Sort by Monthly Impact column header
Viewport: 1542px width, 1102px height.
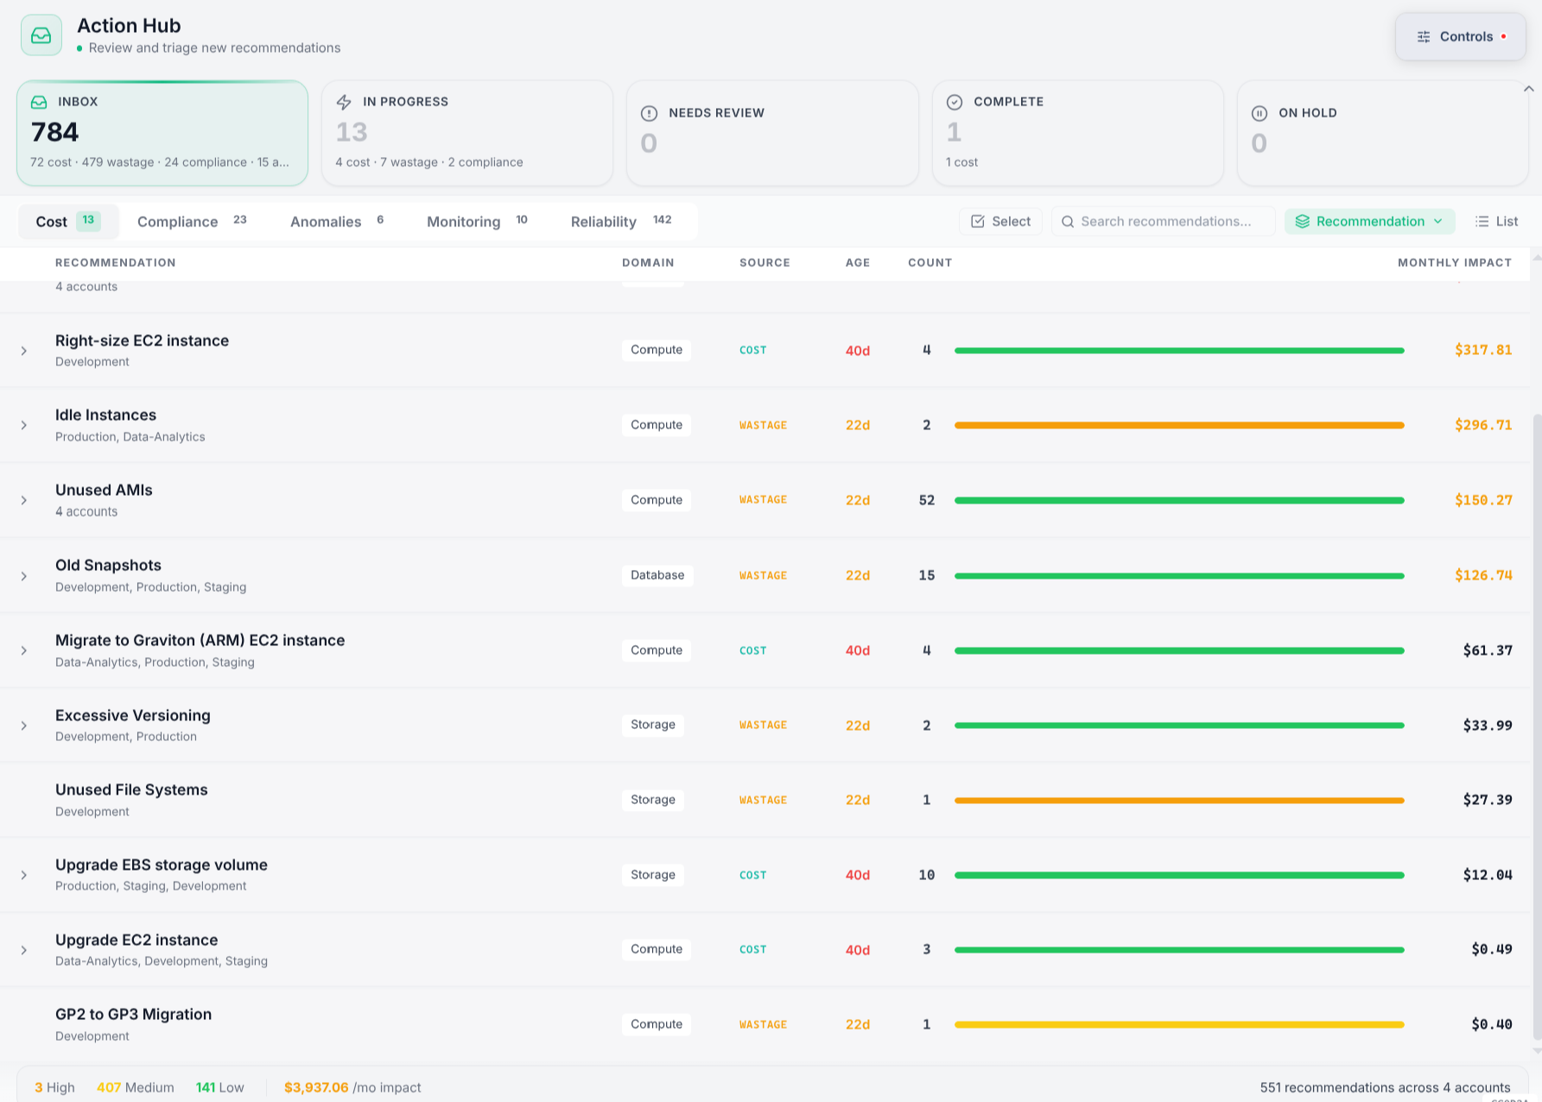[x=1455, y=263]
